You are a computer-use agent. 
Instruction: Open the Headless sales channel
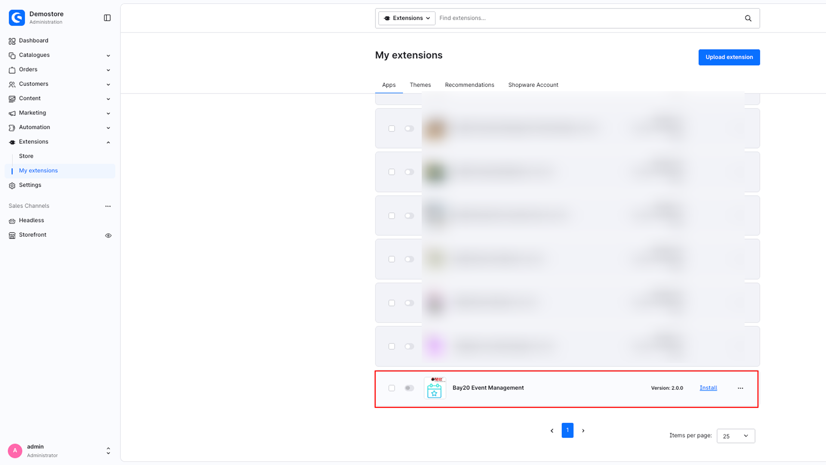click(31, 220)
